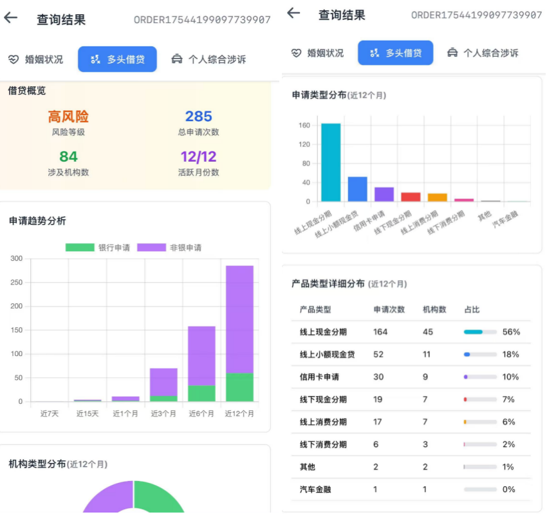The image size is (547, 519).
Task: Select the 线上消费分期 table row label
Action: [x=324, y=422]
